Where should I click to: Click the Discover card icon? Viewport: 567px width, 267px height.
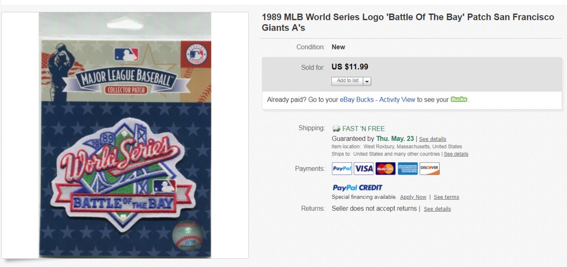pos(430,168)
